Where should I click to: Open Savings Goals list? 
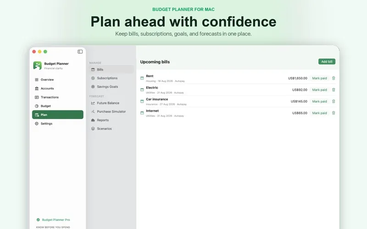[x=111, y=87]
